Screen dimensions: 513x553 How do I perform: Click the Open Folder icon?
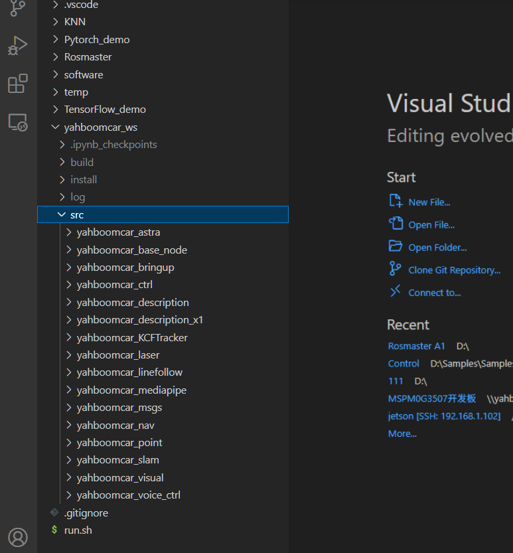tap(396, 246)
